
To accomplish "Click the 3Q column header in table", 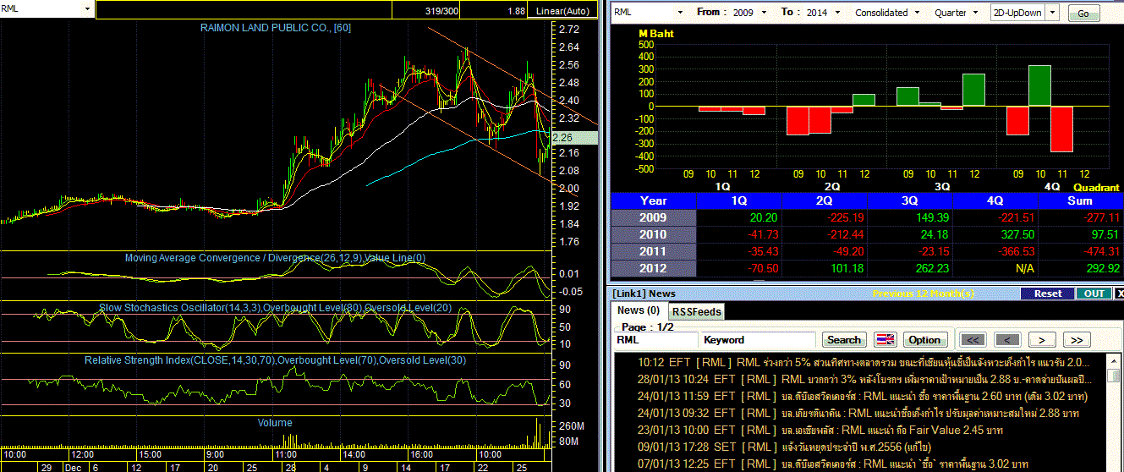I will pos(910,201).
